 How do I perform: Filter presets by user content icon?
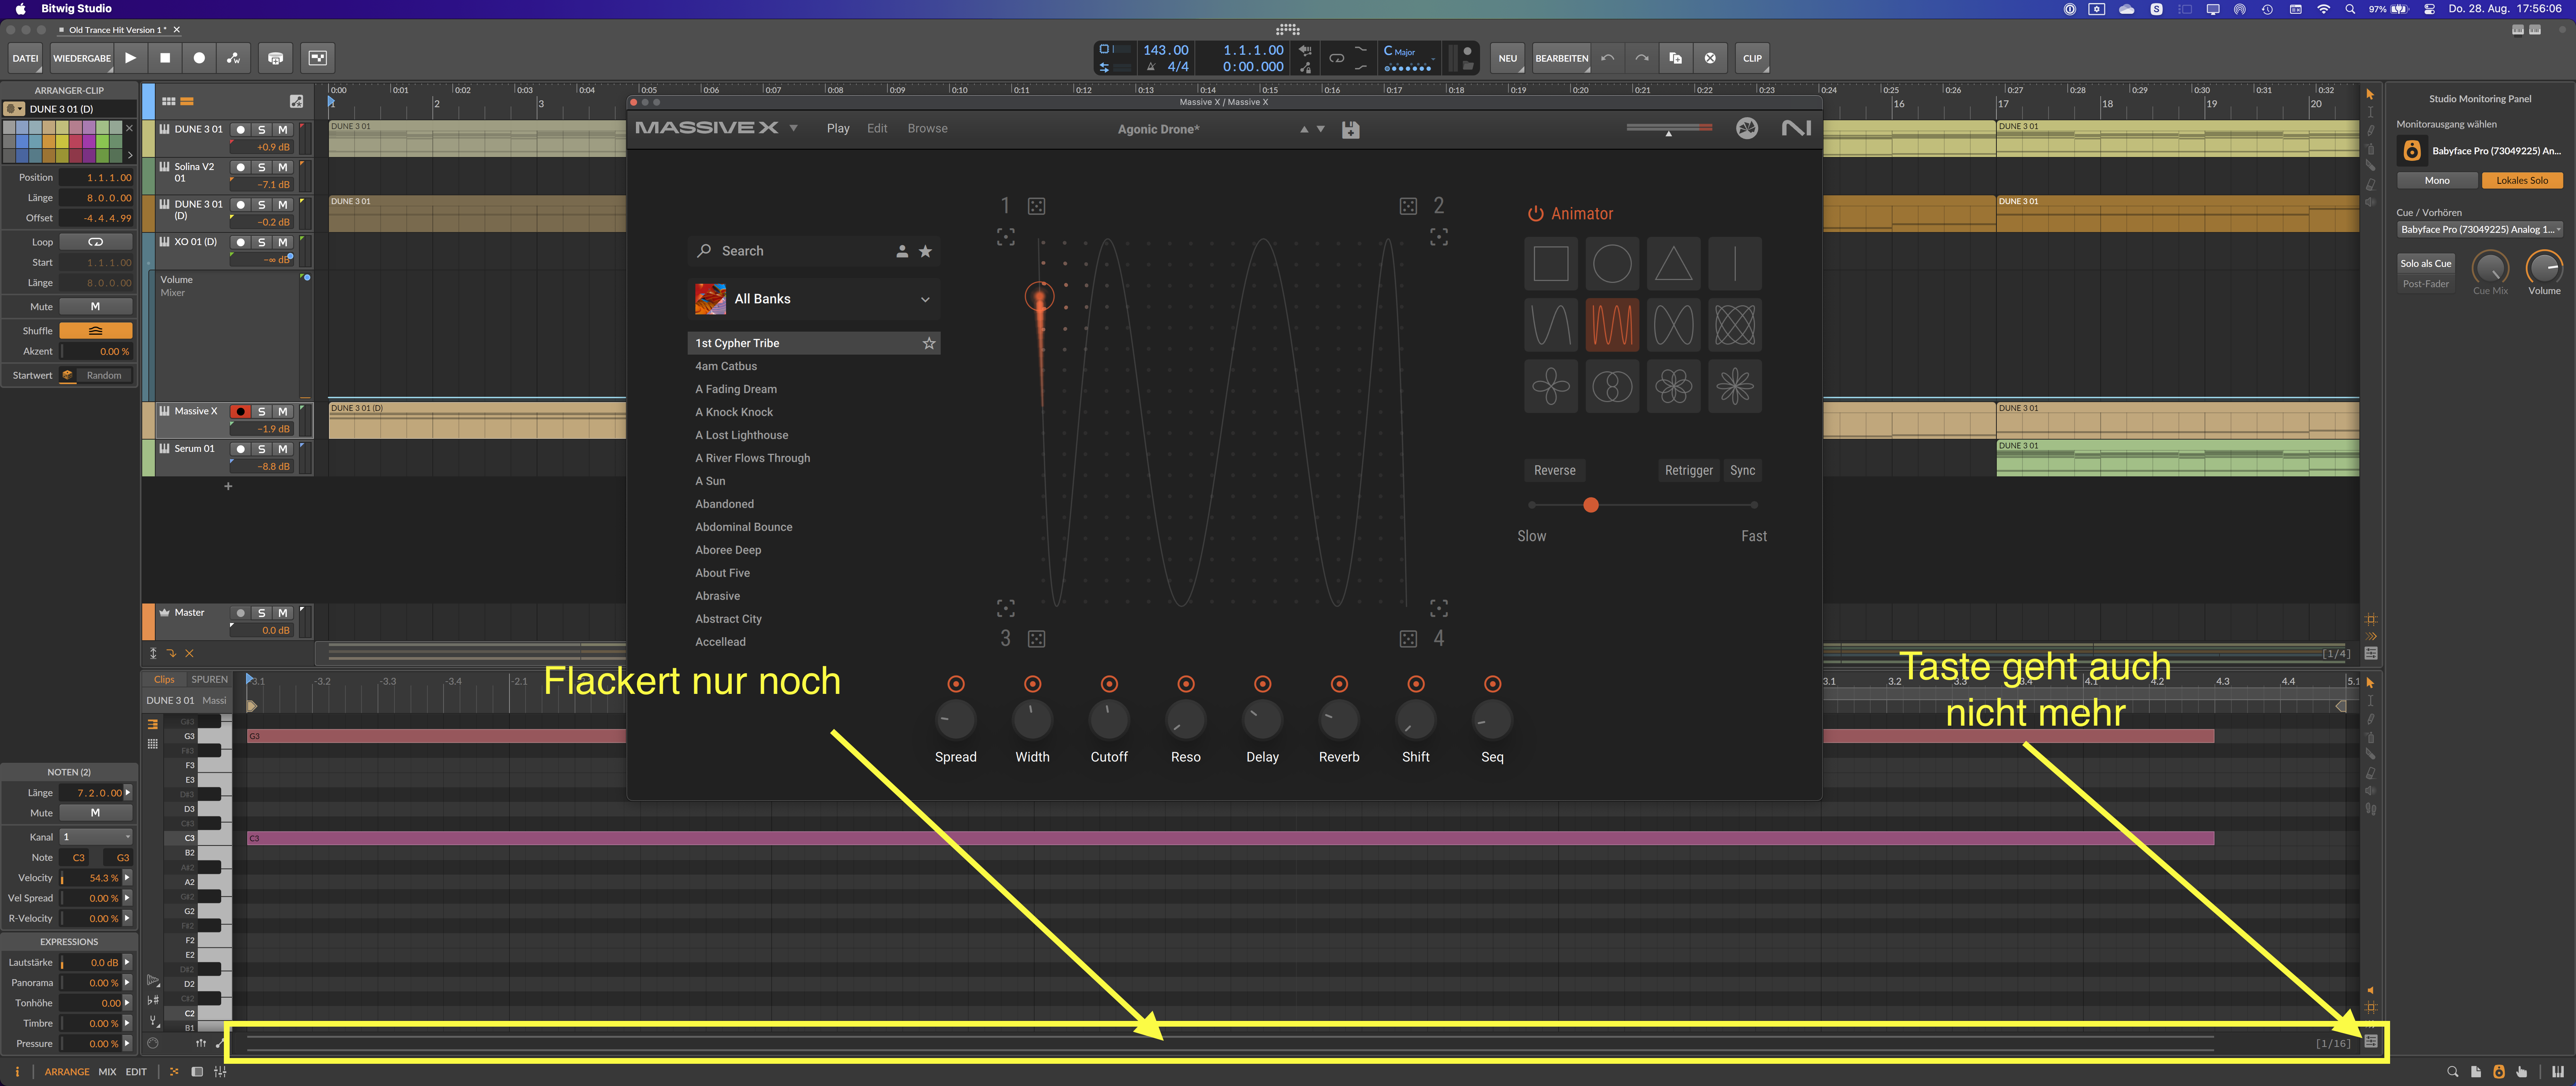902,251
